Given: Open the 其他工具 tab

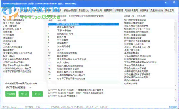Looking at the screenshot, I should (169, 10).
